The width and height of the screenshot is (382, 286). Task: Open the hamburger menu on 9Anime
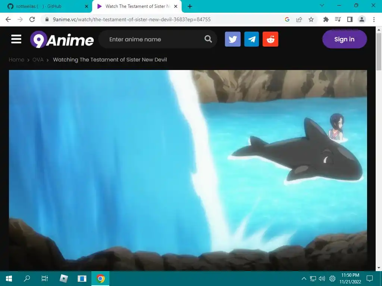(x=16, y=39)
